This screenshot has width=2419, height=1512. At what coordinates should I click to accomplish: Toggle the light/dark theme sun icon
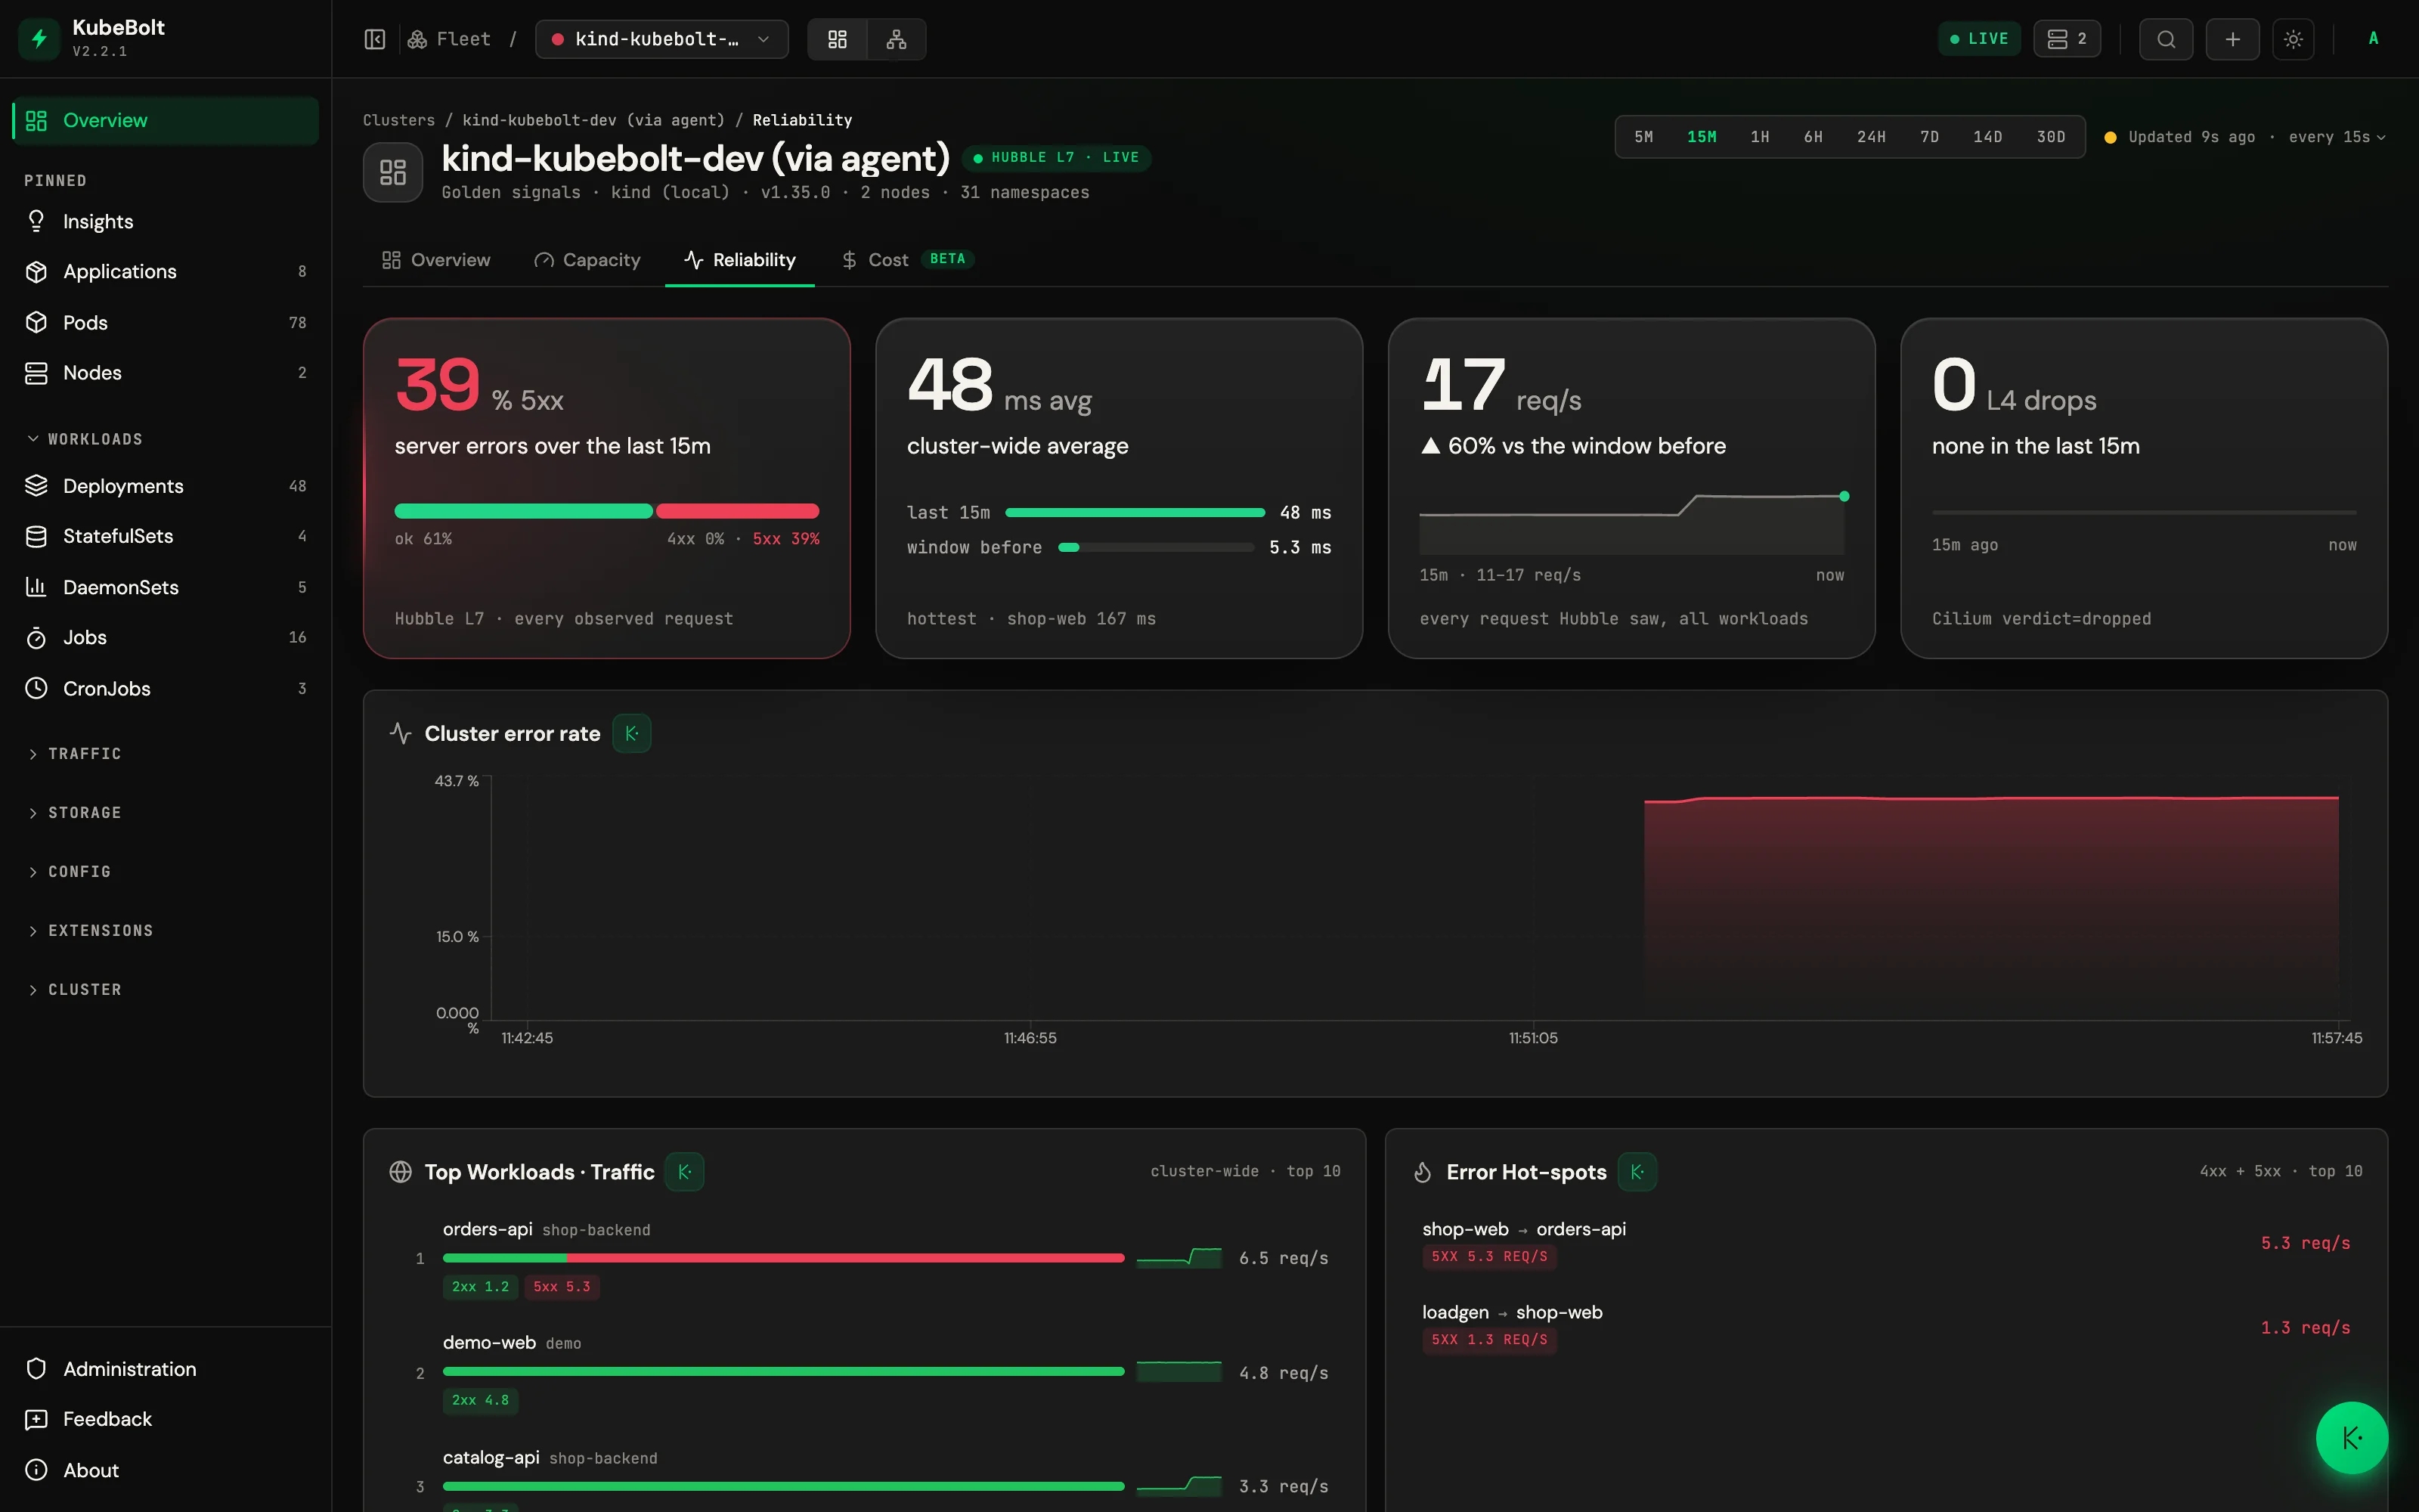pyautogui.click(x=2294, y=39)
